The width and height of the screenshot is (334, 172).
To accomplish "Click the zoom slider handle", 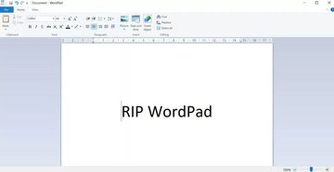I will (311, 169).
